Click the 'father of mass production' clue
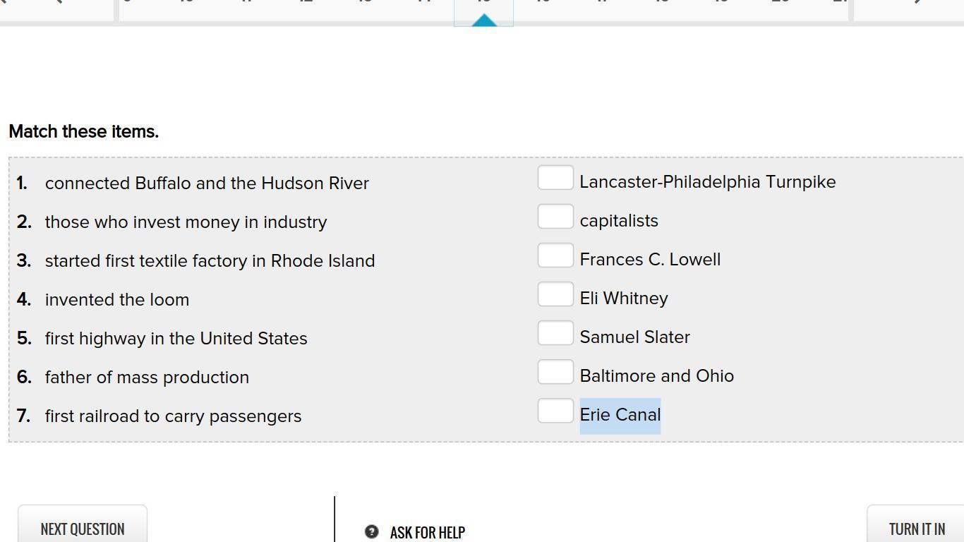Image resolution: width=964 pixels, height=542 pixels. point(147,378)
